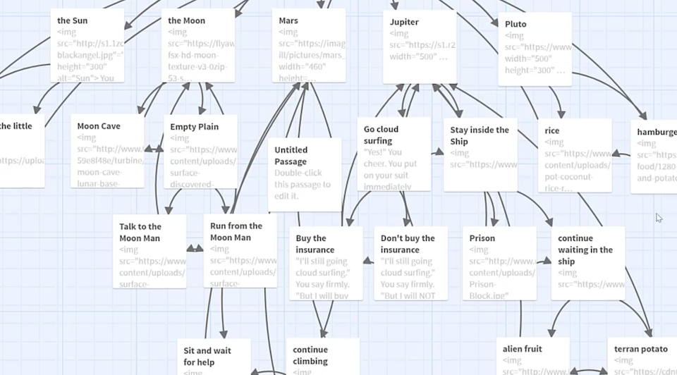The width and height of the screenshot is (677, 375).
Task: Select the Talk to the Moon Man passage
Action: (x=150, y=252)
